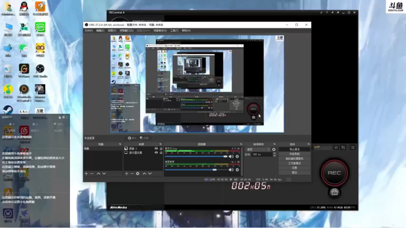This screenshot has height=228, width=406.
Task: Open the Steam desktop shortcut
Action: tap(8, 110)
